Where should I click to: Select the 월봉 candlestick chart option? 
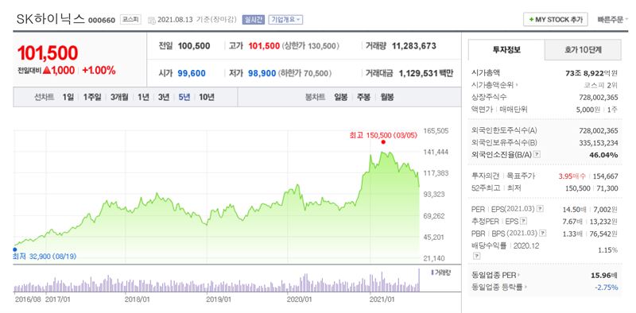point(387,97)
